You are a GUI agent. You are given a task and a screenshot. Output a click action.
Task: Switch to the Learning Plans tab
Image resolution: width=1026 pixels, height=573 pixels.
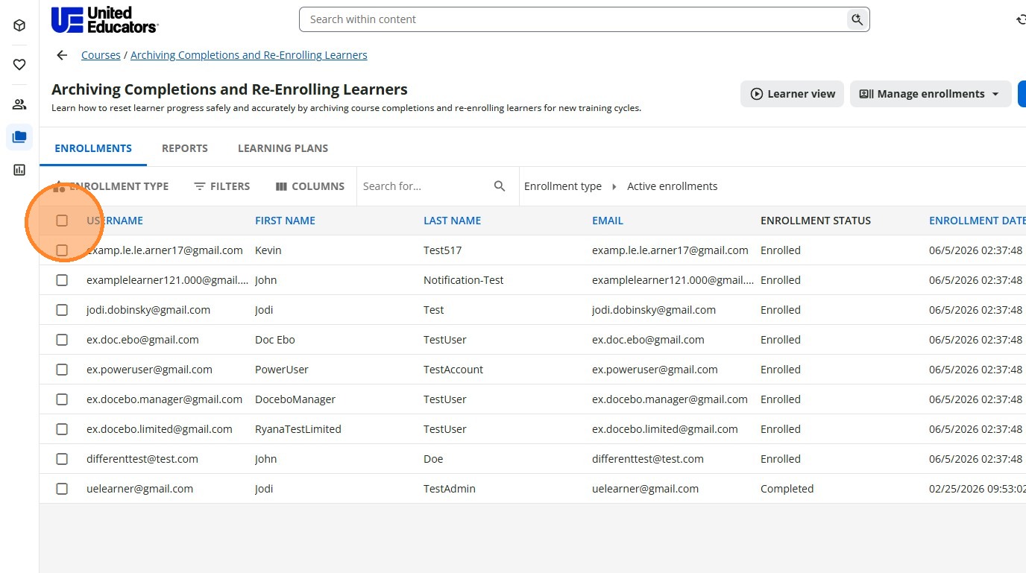(283, 148)
